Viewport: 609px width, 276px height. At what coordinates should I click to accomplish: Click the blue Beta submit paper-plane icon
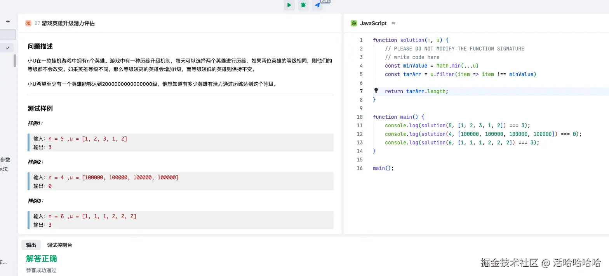coord(317,5)
